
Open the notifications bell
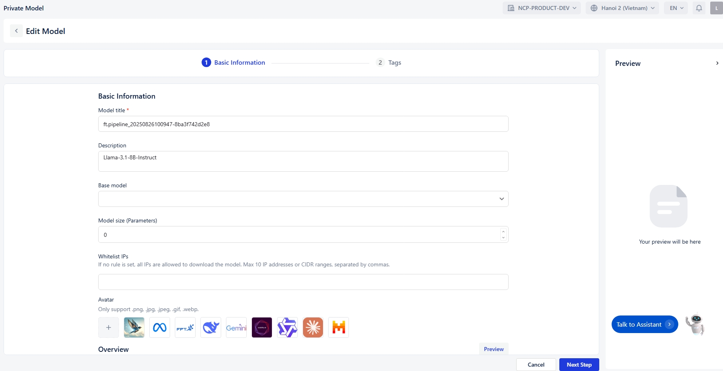pos(699,8)
